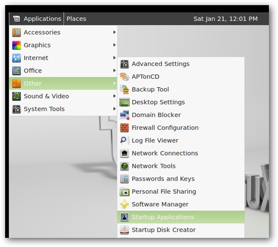
Task: Expand the System Tools submenu arrow
Action: coord(114,109)
